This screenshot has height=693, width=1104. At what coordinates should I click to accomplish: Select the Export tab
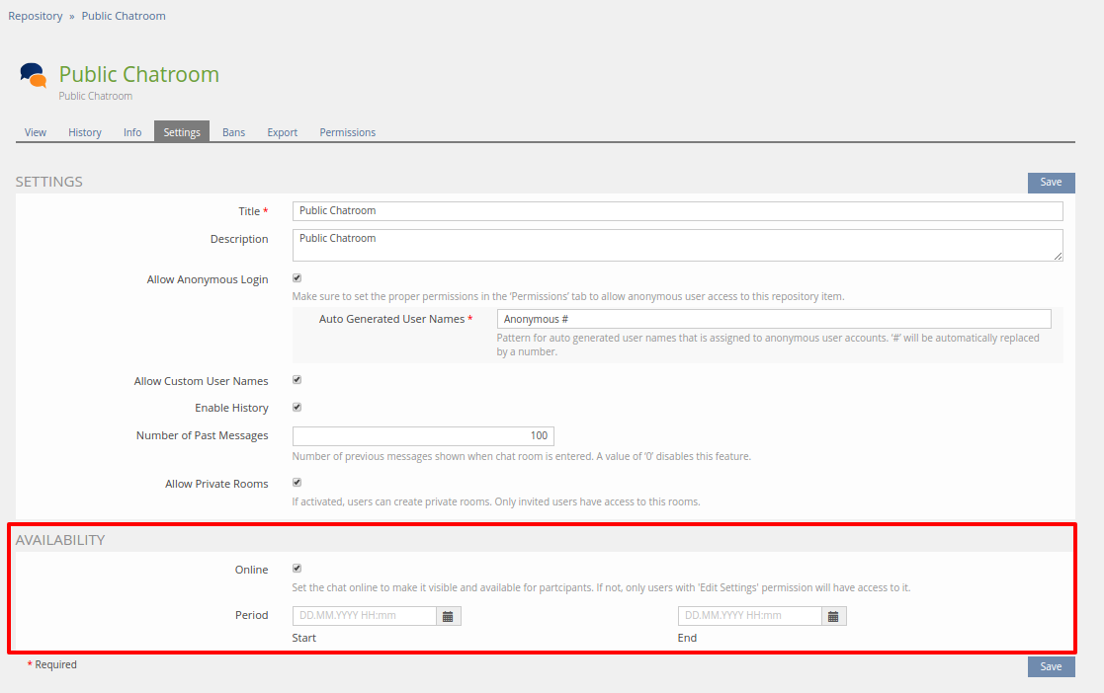pyautogui.click(x=282, y=132)
